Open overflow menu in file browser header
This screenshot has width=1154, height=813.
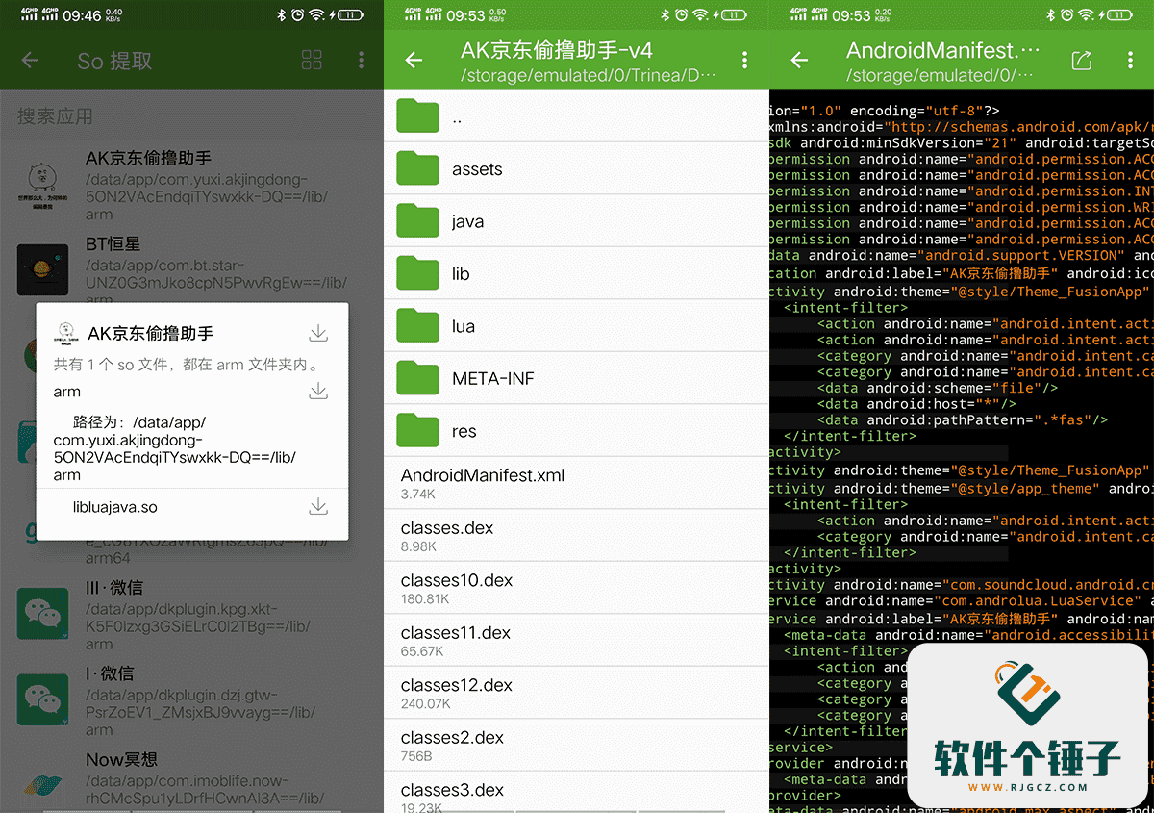pos(744,61)
